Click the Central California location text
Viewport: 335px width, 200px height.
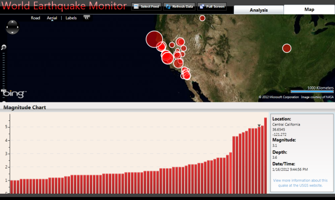tap(286, 125)
